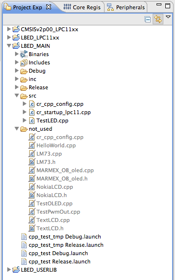Expand the LBED_USERLIB project
This screenshot has height=280, width=175.
(x=9, y=269)
